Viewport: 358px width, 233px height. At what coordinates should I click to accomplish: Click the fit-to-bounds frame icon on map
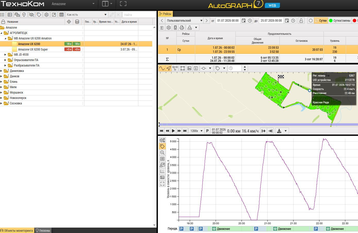pos(183,68)
